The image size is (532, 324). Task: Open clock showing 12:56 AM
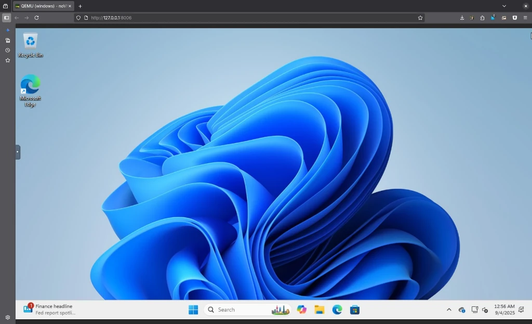click(504, 309)
